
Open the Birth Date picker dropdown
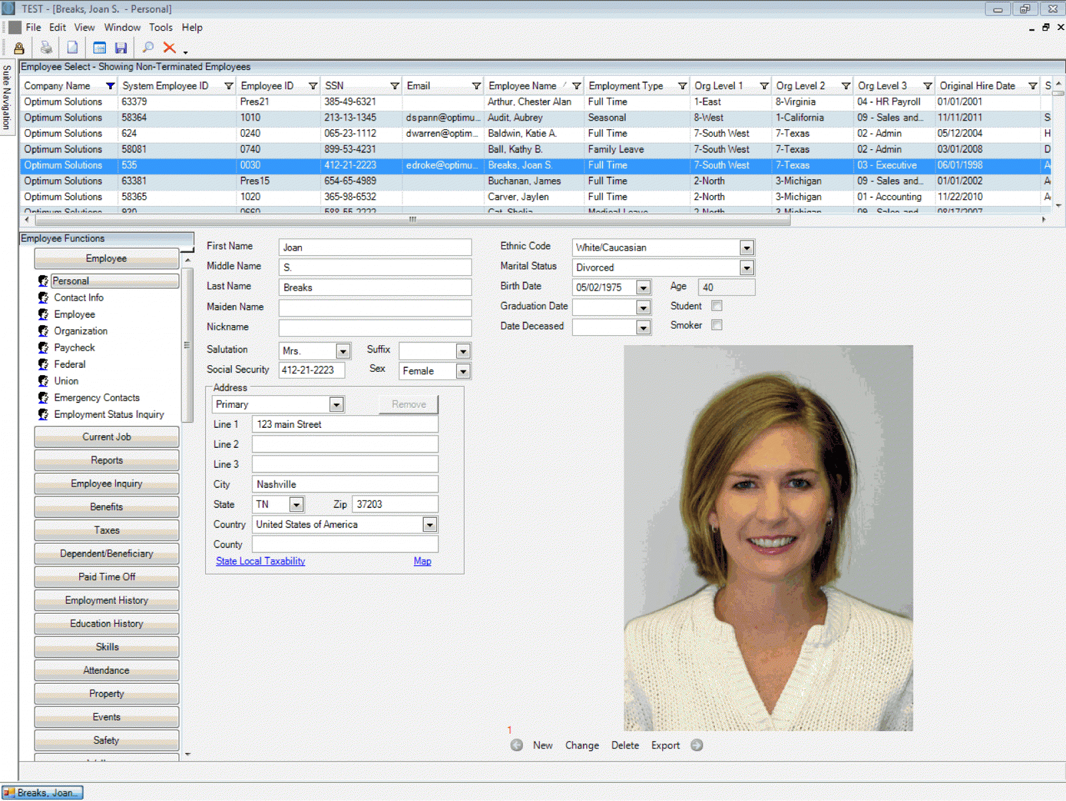(644, 288)
